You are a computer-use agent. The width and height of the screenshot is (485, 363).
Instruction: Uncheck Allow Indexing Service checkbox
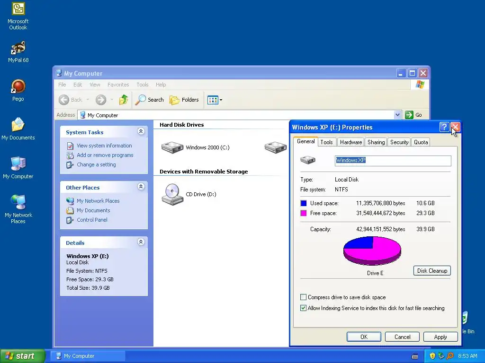click(x=304, y=308)
